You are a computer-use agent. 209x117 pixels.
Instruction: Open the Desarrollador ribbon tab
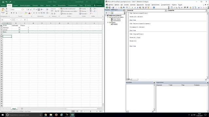(62, 6)
